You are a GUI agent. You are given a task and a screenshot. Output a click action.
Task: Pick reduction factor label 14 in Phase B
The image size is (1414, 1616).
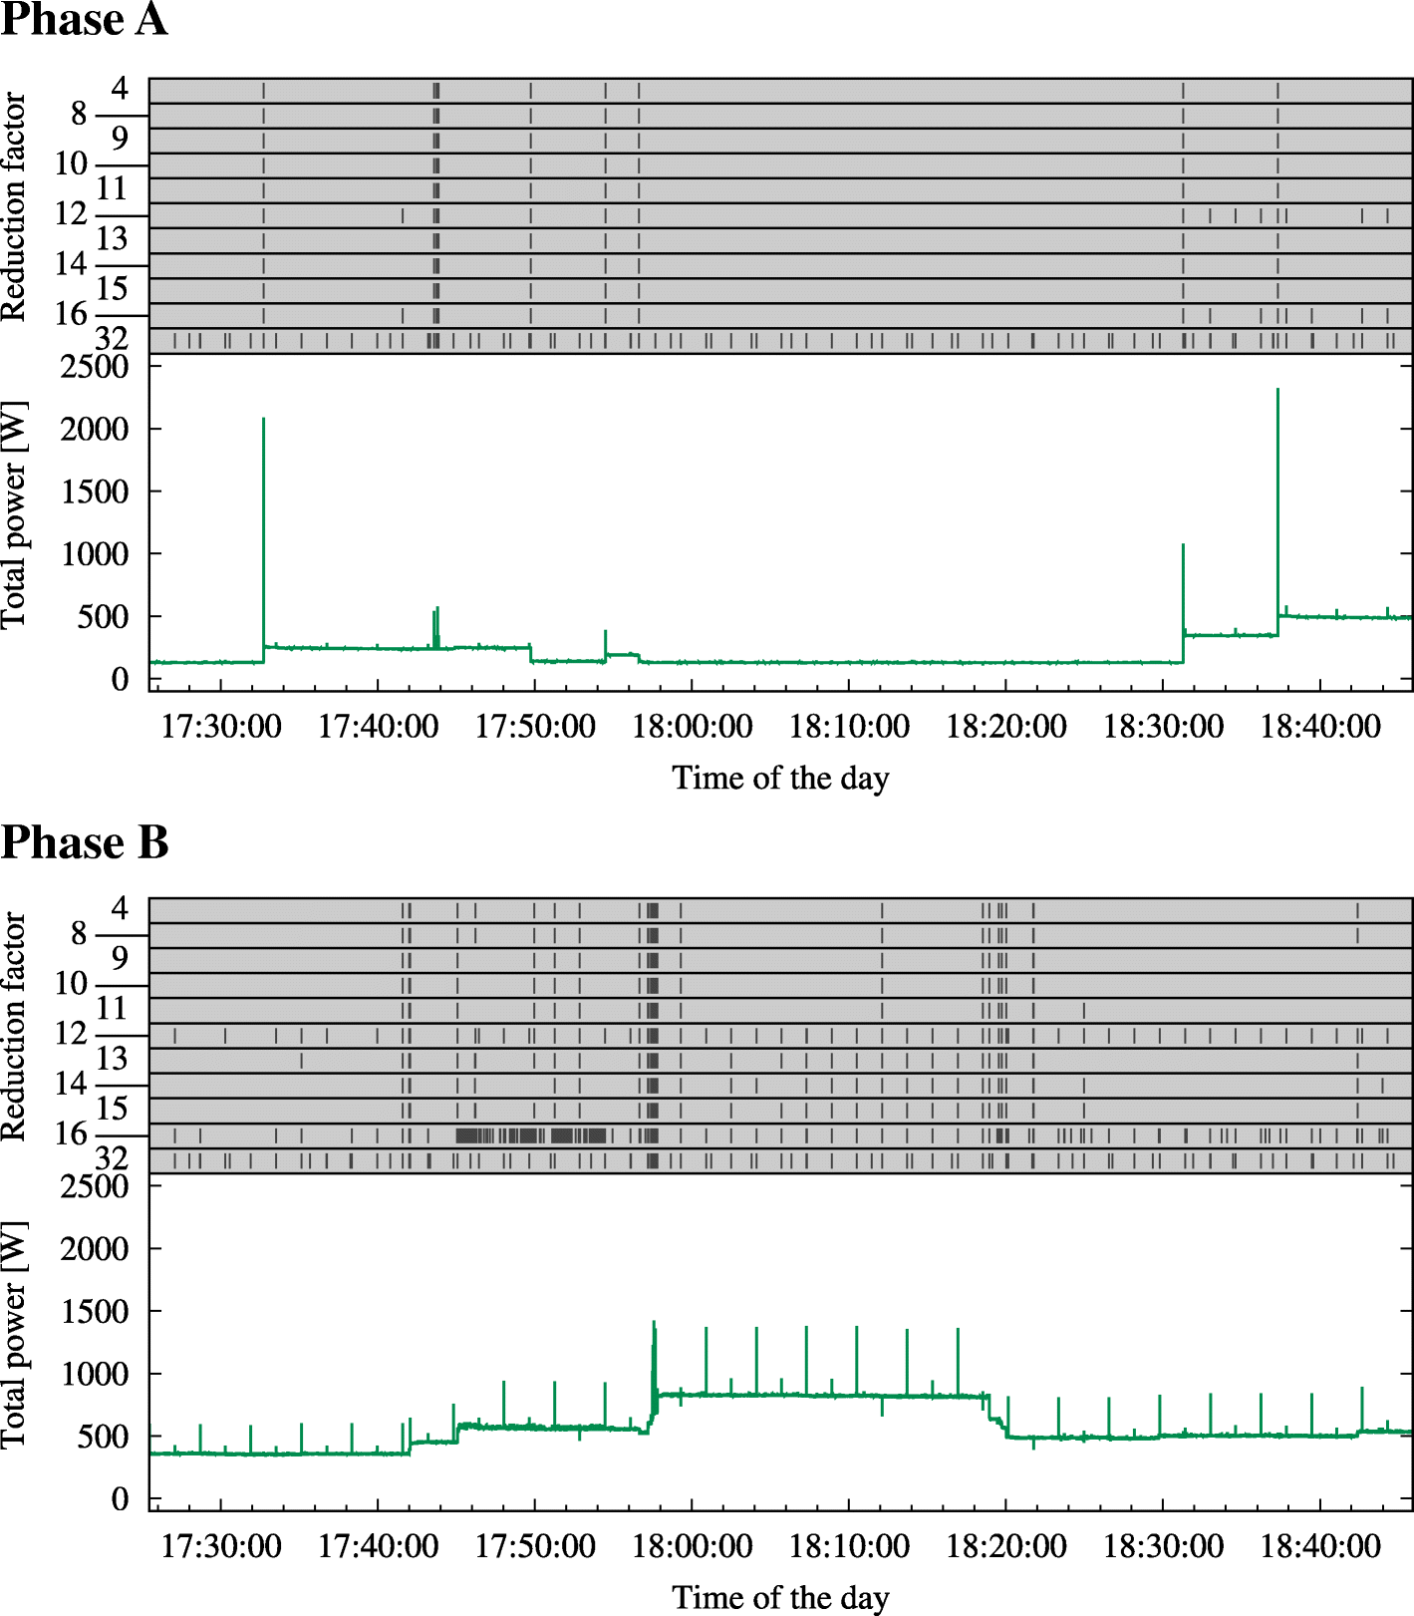(x=71, y=1084)
